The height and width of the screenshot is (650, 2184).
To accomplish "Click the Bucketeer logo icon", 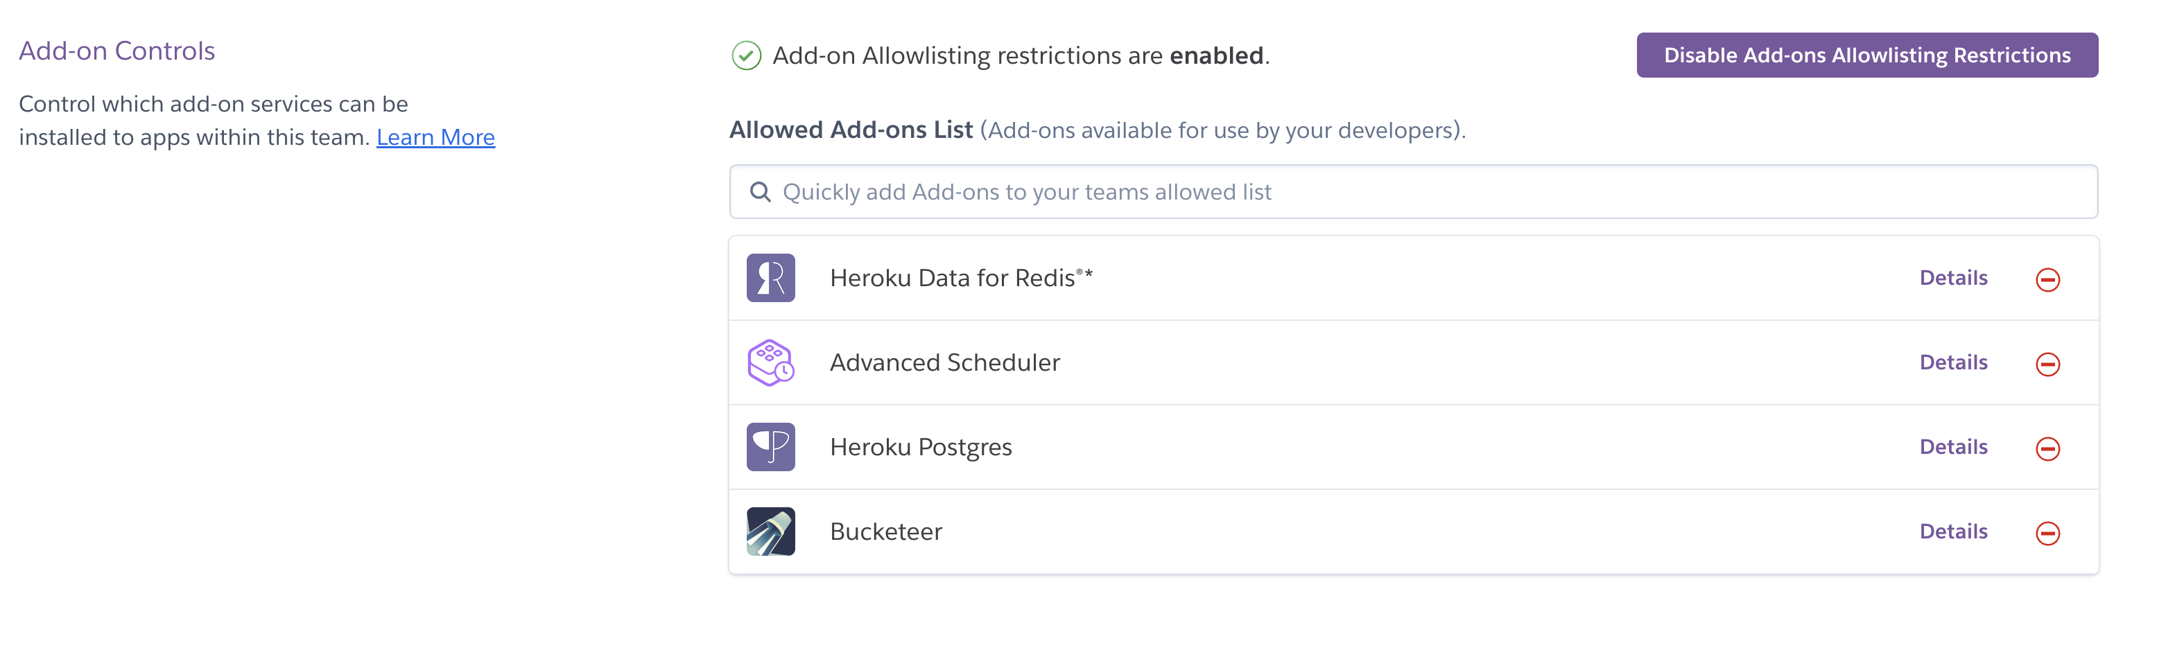I will (770, 532).
